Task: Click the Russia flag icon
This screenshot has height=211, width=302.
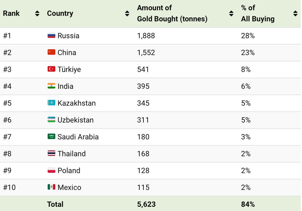Action: click(51, 35)
